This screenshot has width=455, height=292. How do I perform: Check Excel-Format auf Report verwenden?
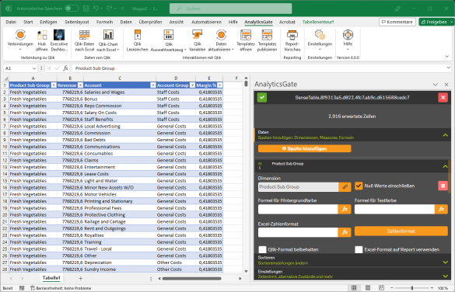[x=359, y=249]
